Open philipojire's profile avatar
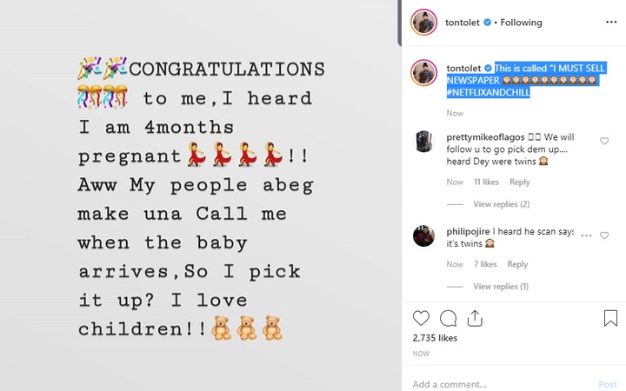The image size is (626, 391). [x=423, y=235]
